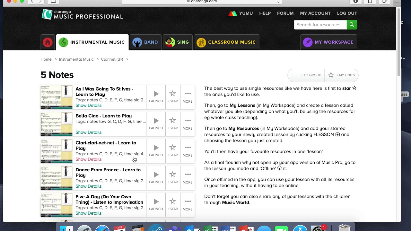The image size is (411, 231).
Task: Star As I Was Going To St Ives
Action: coord(173,97)
